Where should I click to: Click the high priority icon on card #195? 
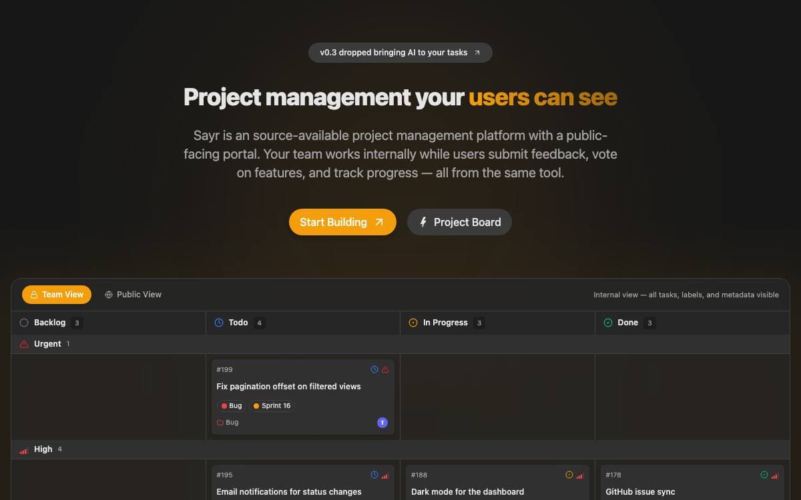(x=385, y=475)
